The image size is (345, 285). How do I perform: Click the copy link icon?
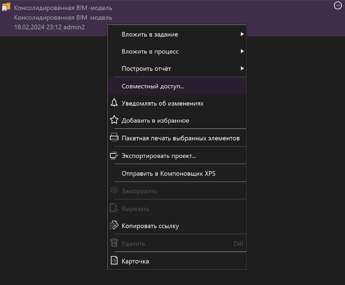[114, 225]
